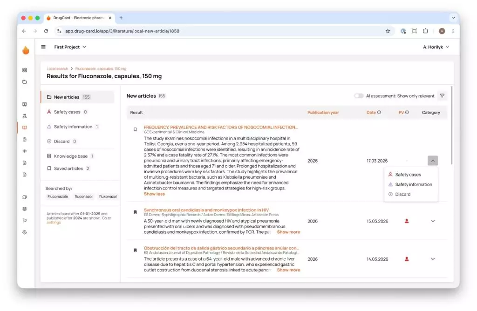Open the browser tab search chevron
The height and width of the screenshot is (311, 477).
[x=454, y=18]
